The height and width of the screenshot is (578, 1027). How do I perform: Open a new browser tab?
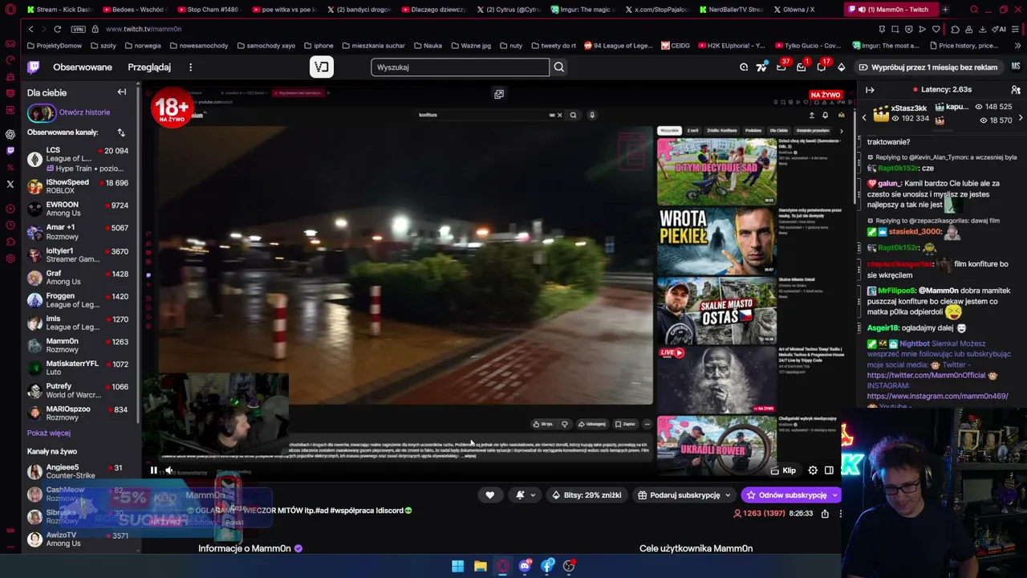[x=945, y=10]
